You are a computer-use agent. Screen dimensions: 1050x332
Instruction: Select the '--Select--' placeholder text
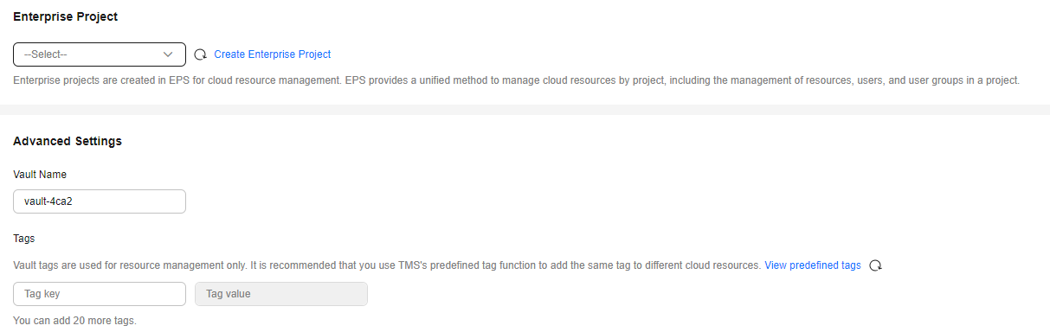[x=46, y=54]
